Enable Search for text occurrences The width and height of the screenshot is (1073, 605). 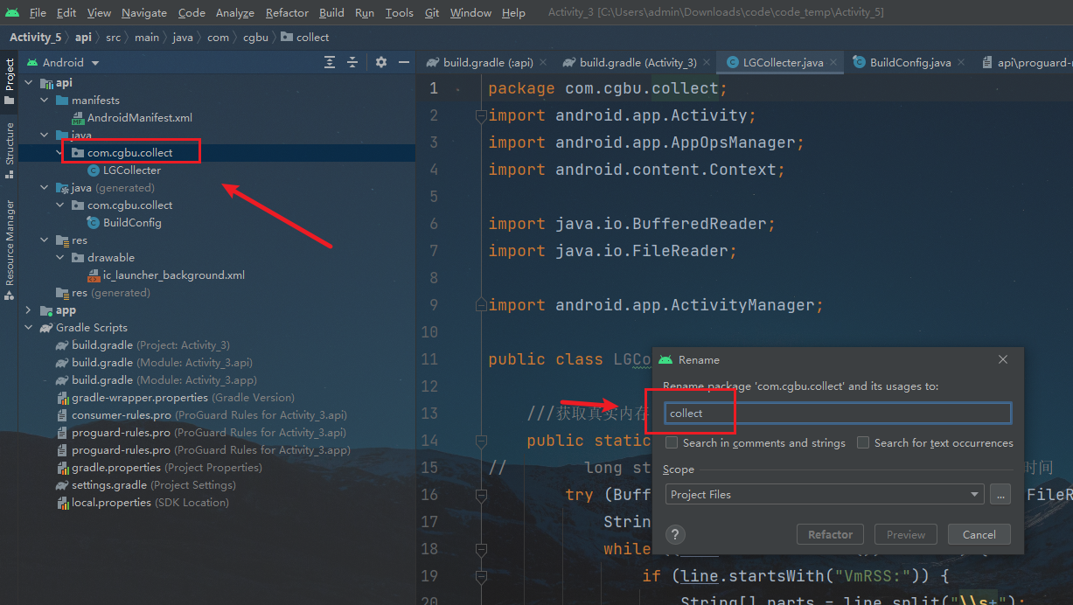[x=863, y=443]
